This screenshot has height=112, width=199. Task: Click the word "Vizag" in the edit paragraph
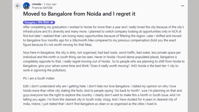coord(107,99)
